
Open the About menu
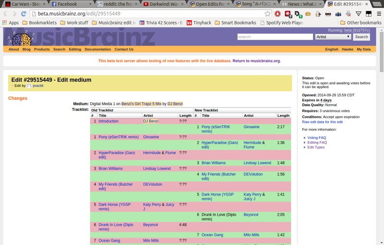pos(14,49)
